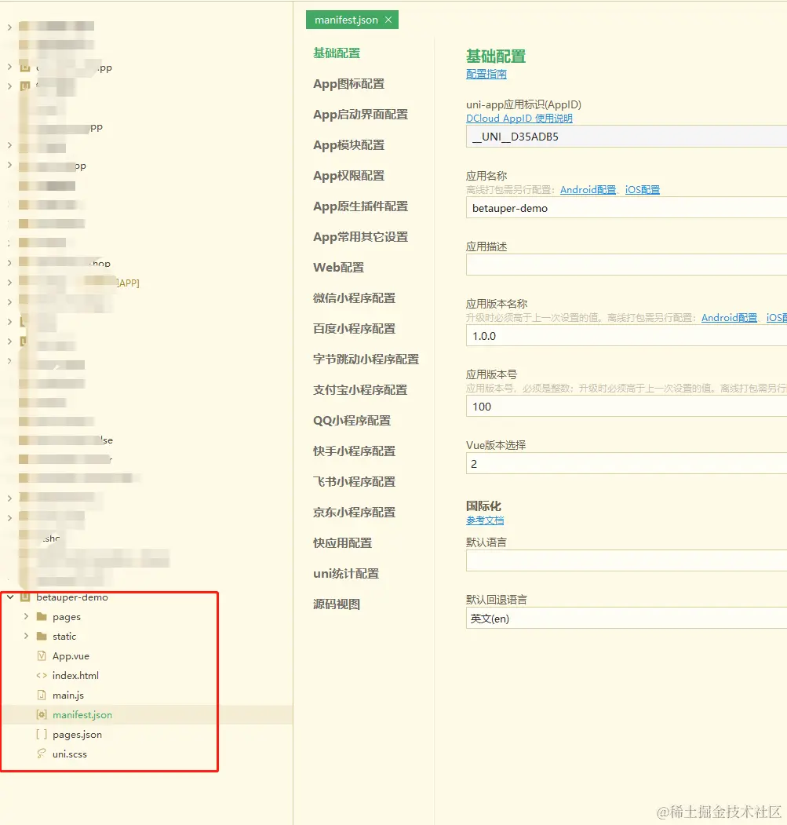
Task: Open 快应用配置 section
Action: coord(342,542)
